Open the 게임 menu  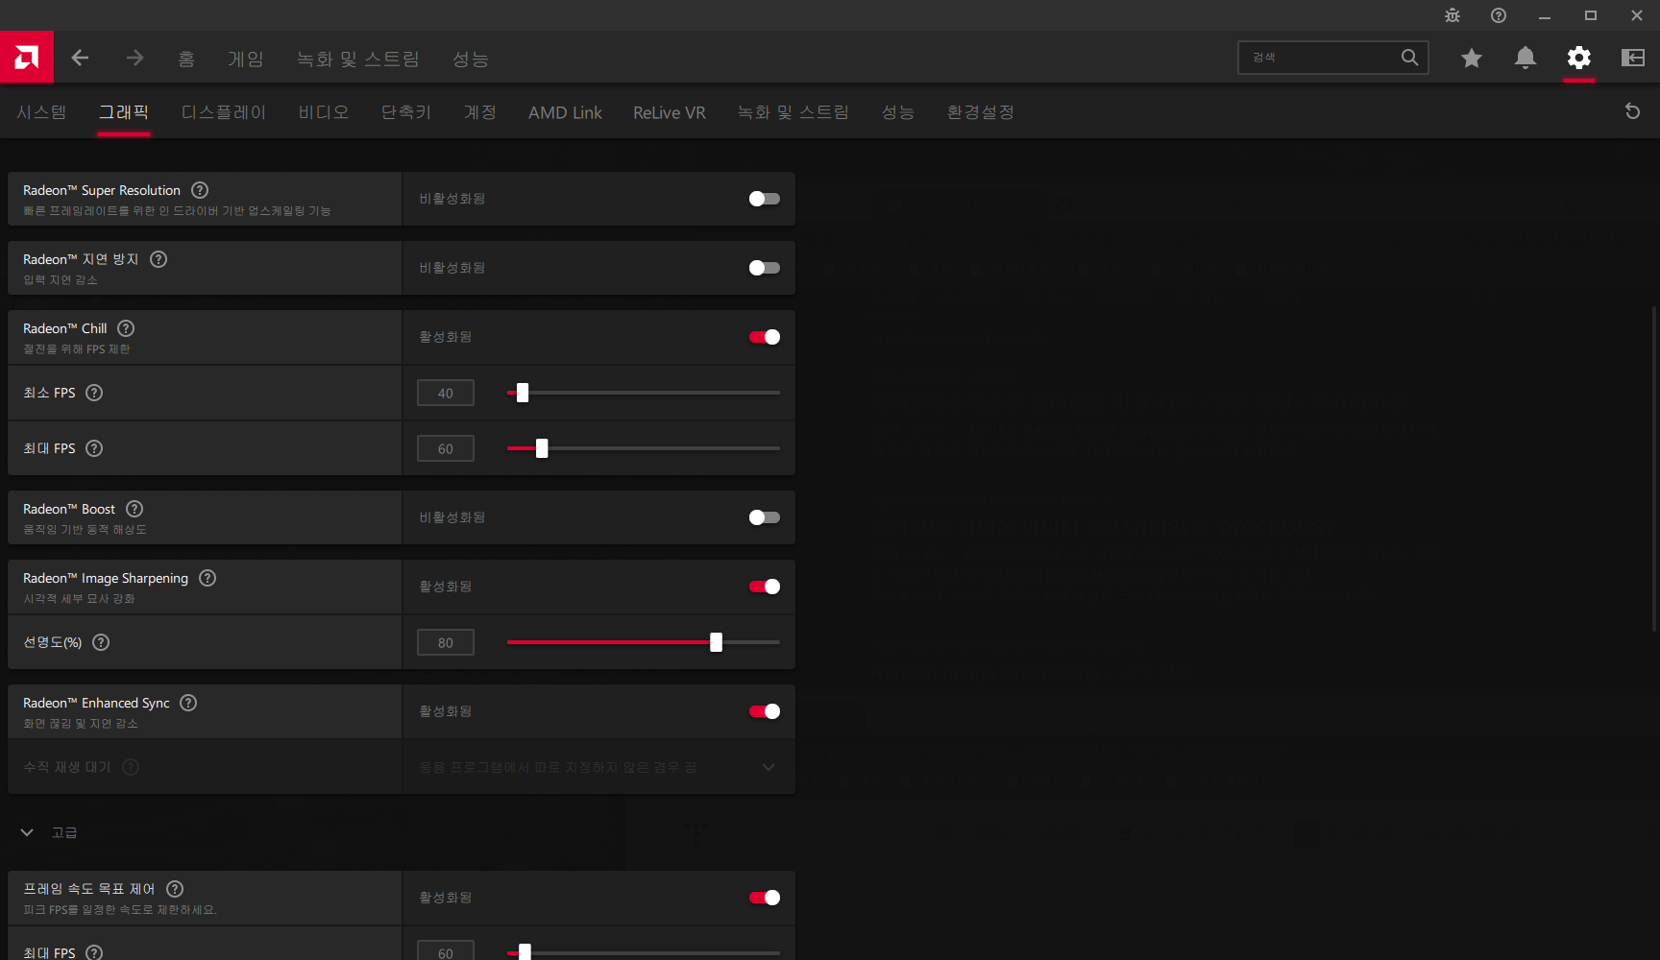(x=246, y=59)
